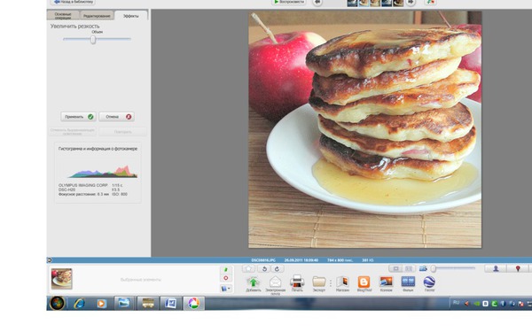Select the pancake thumbnail in the tray
This screenshot has width=532, height=332.
62,279
